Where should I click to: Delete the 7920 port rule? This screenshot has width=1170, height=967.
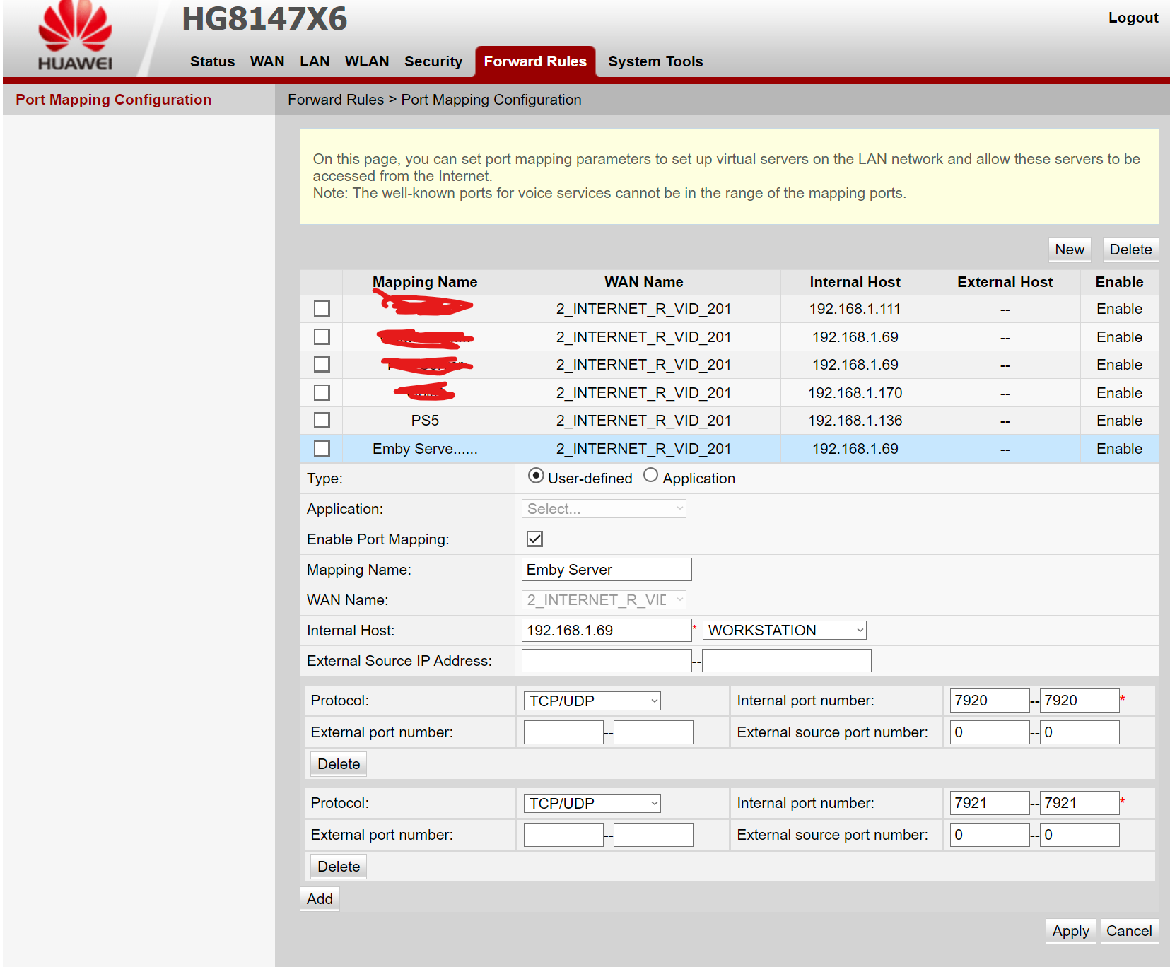(339, 764)
